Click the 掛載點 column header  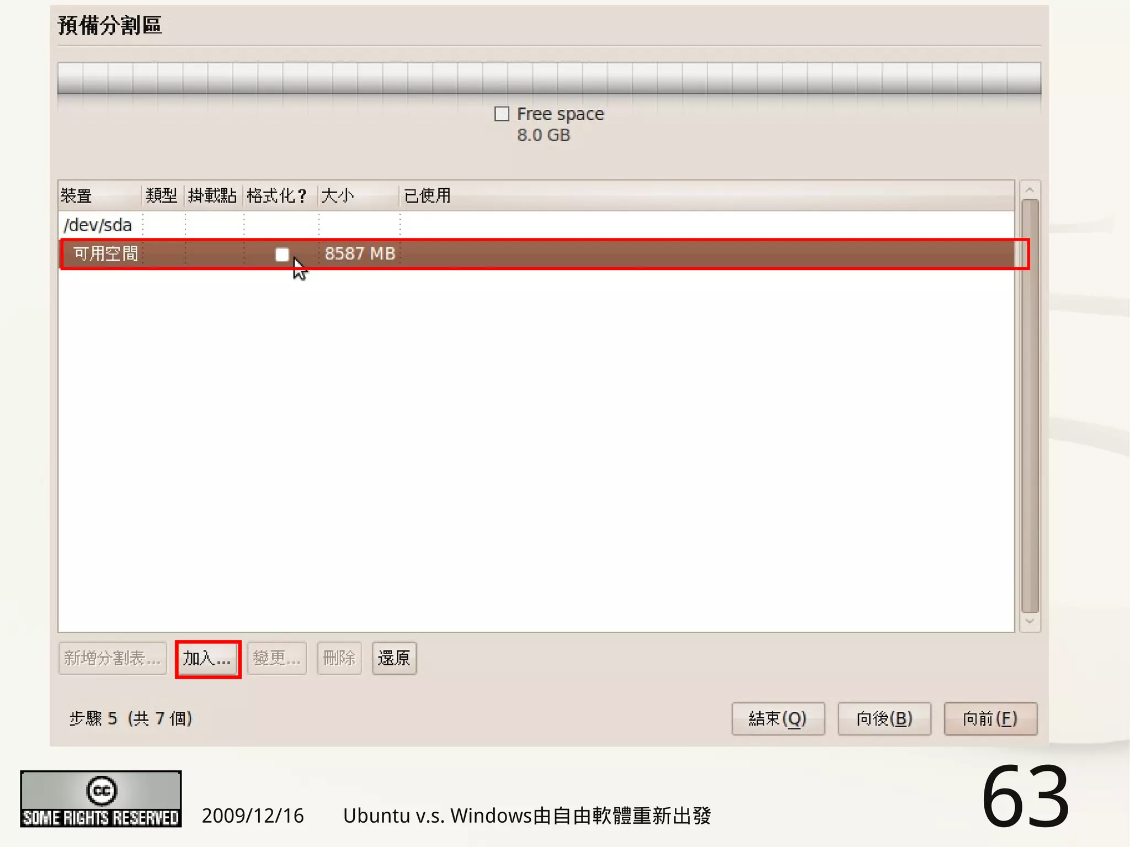213,196
